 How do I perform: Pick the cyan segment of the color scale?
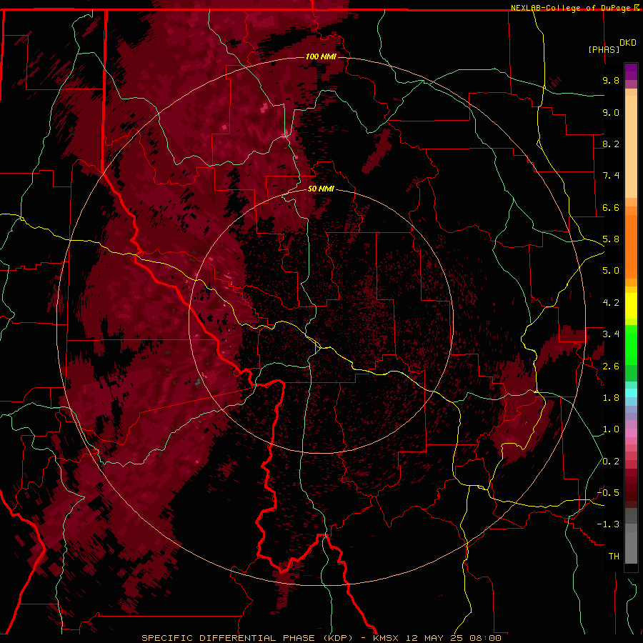(631, 393)
